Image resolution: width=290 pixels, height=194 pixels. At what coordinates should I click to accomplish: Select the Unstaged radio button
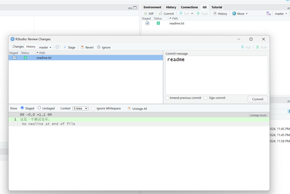click(39, 108)
